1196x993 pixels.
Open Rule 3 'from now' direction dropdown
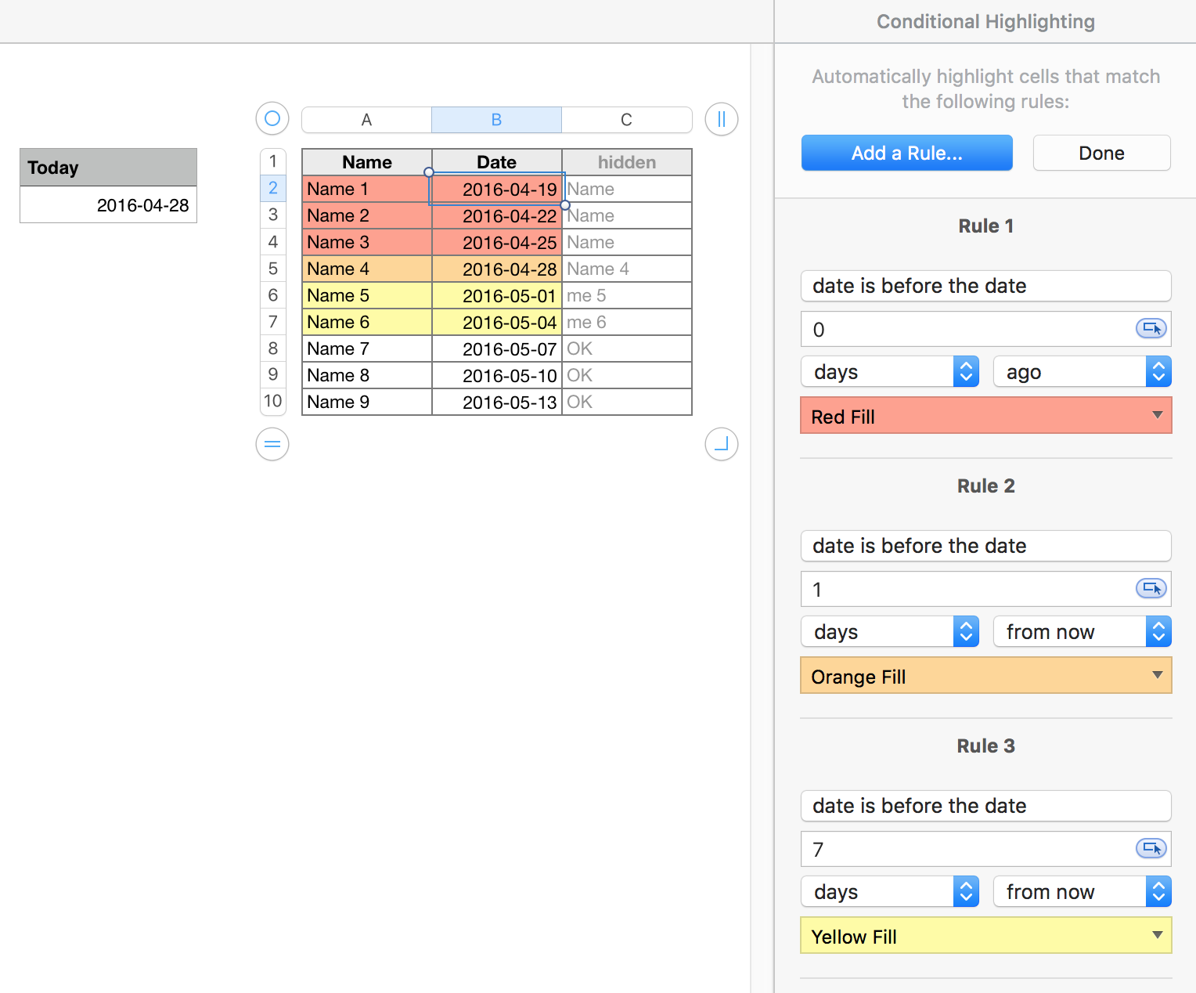(1083, 891)
